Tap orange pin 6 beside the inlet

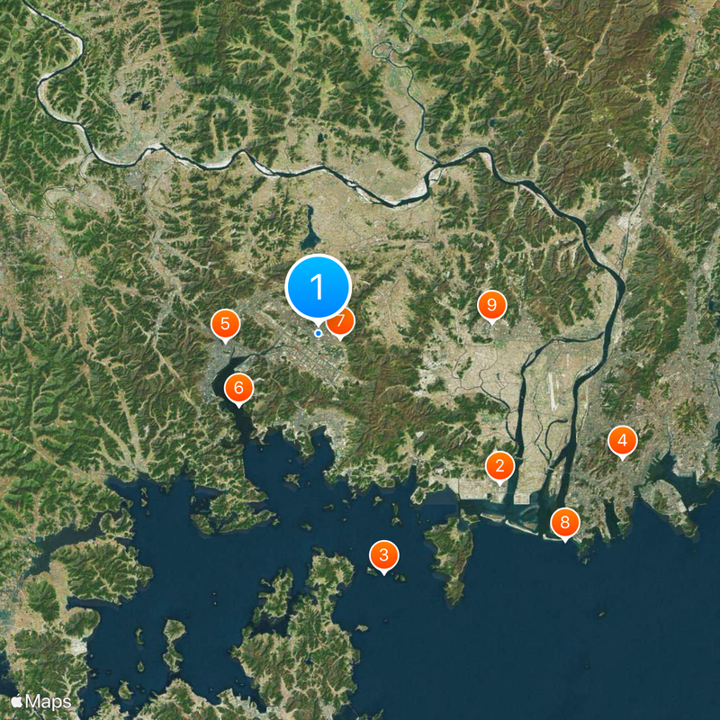[x=238, y=389]
